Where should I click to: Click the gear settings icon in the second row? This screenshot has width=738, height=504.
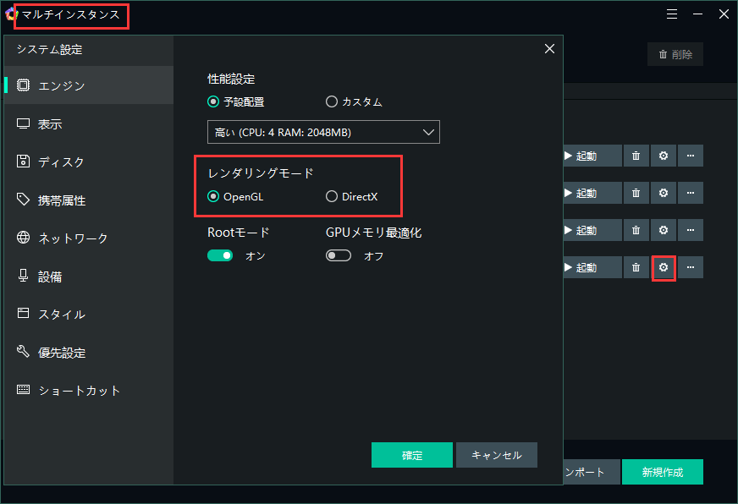tap(664, 194)
